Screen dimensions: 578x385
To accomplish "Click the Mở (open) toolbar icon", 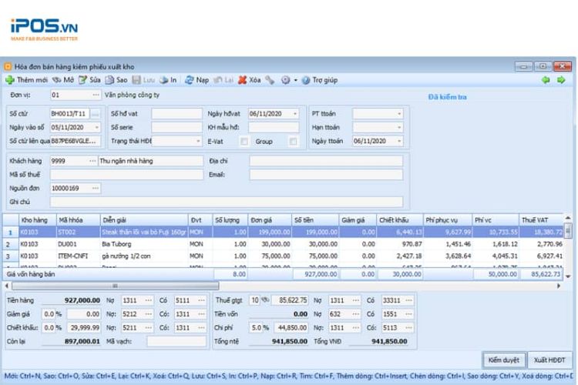I will pos(57,79).
